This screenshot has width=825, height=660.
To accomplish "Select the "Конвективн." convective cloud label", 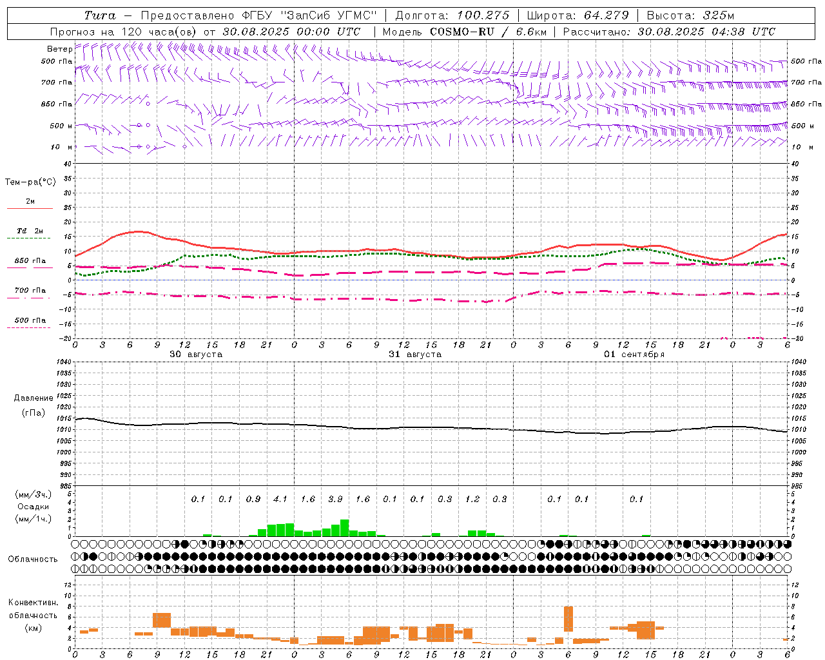I will pos(33,603).
